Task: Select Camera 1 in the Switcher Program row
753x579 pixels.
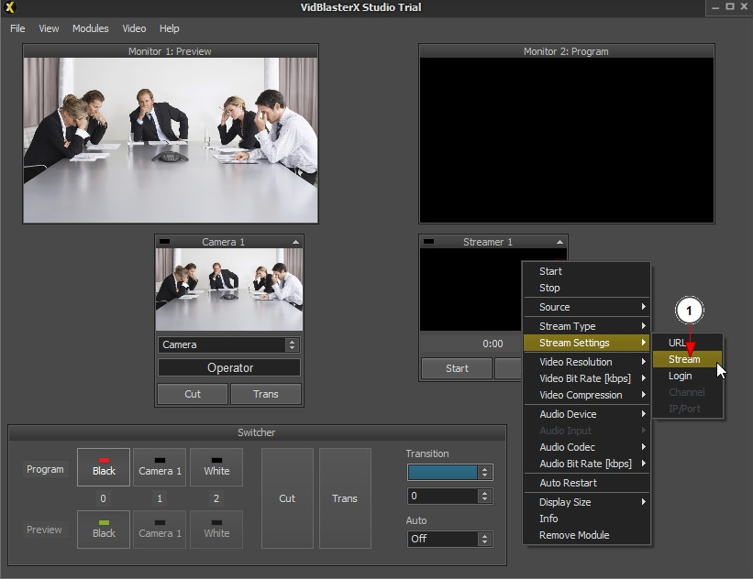Action: [160, 467]
